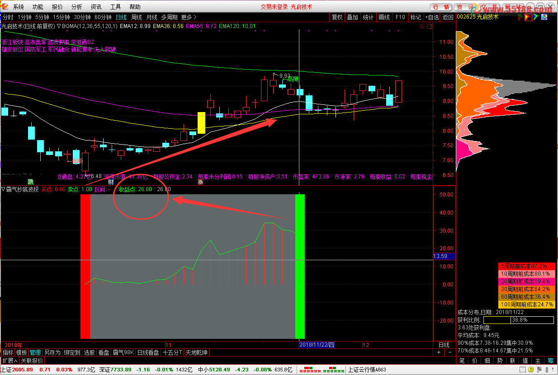Image resolution: width=558 pixels, height=375 pixels.
Task: Click the plus zoom-in button
Action: (x=439, y=352)
